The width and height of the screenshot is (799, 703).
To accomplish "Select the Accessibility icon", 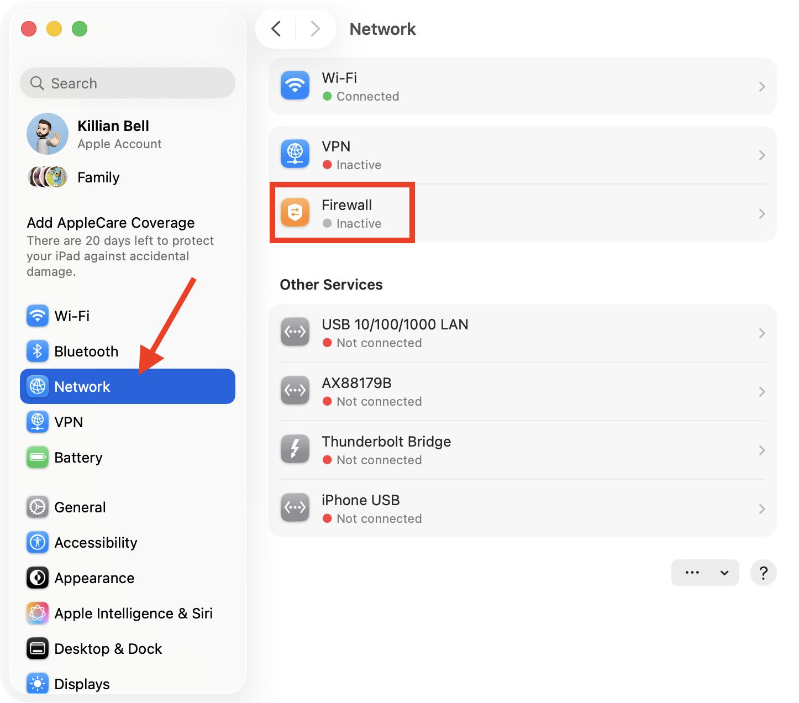I will [x=37, y=542].
